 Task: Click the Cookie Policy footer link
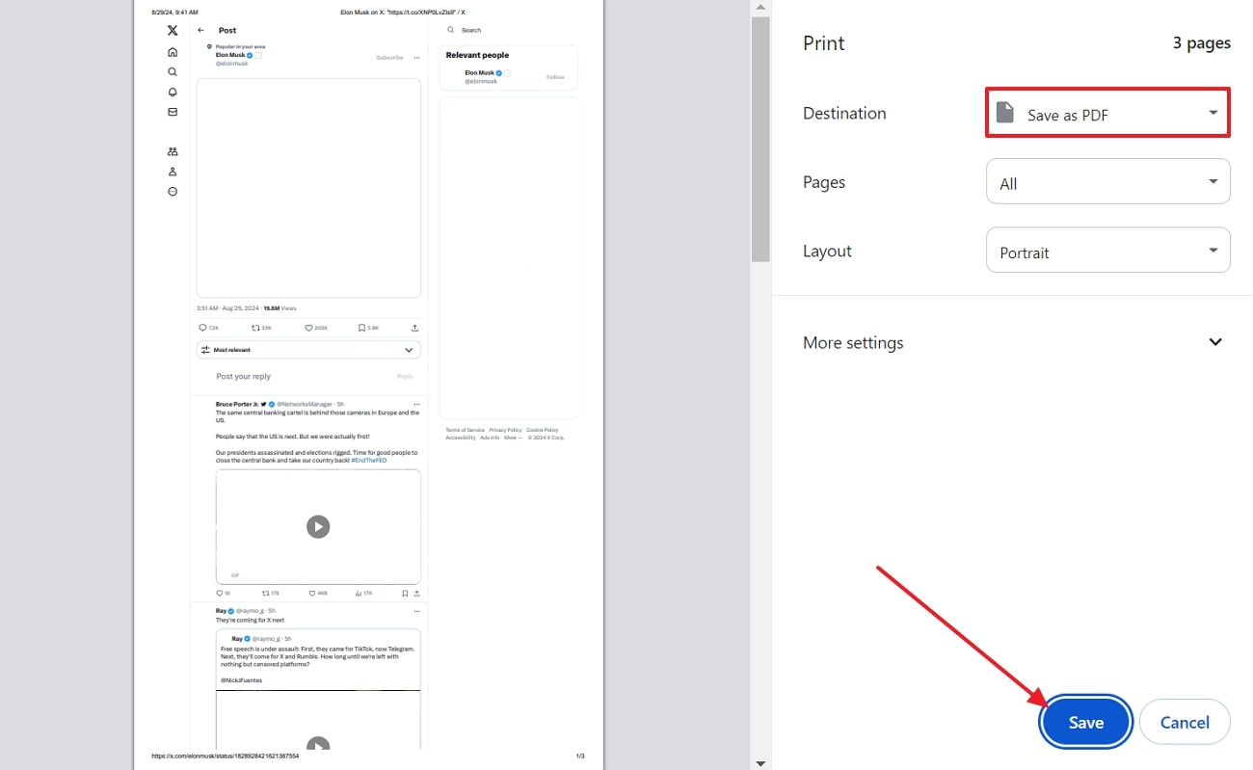click(542, 430)
